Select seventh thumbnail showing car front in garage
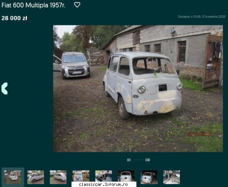 tap(149, 177)
